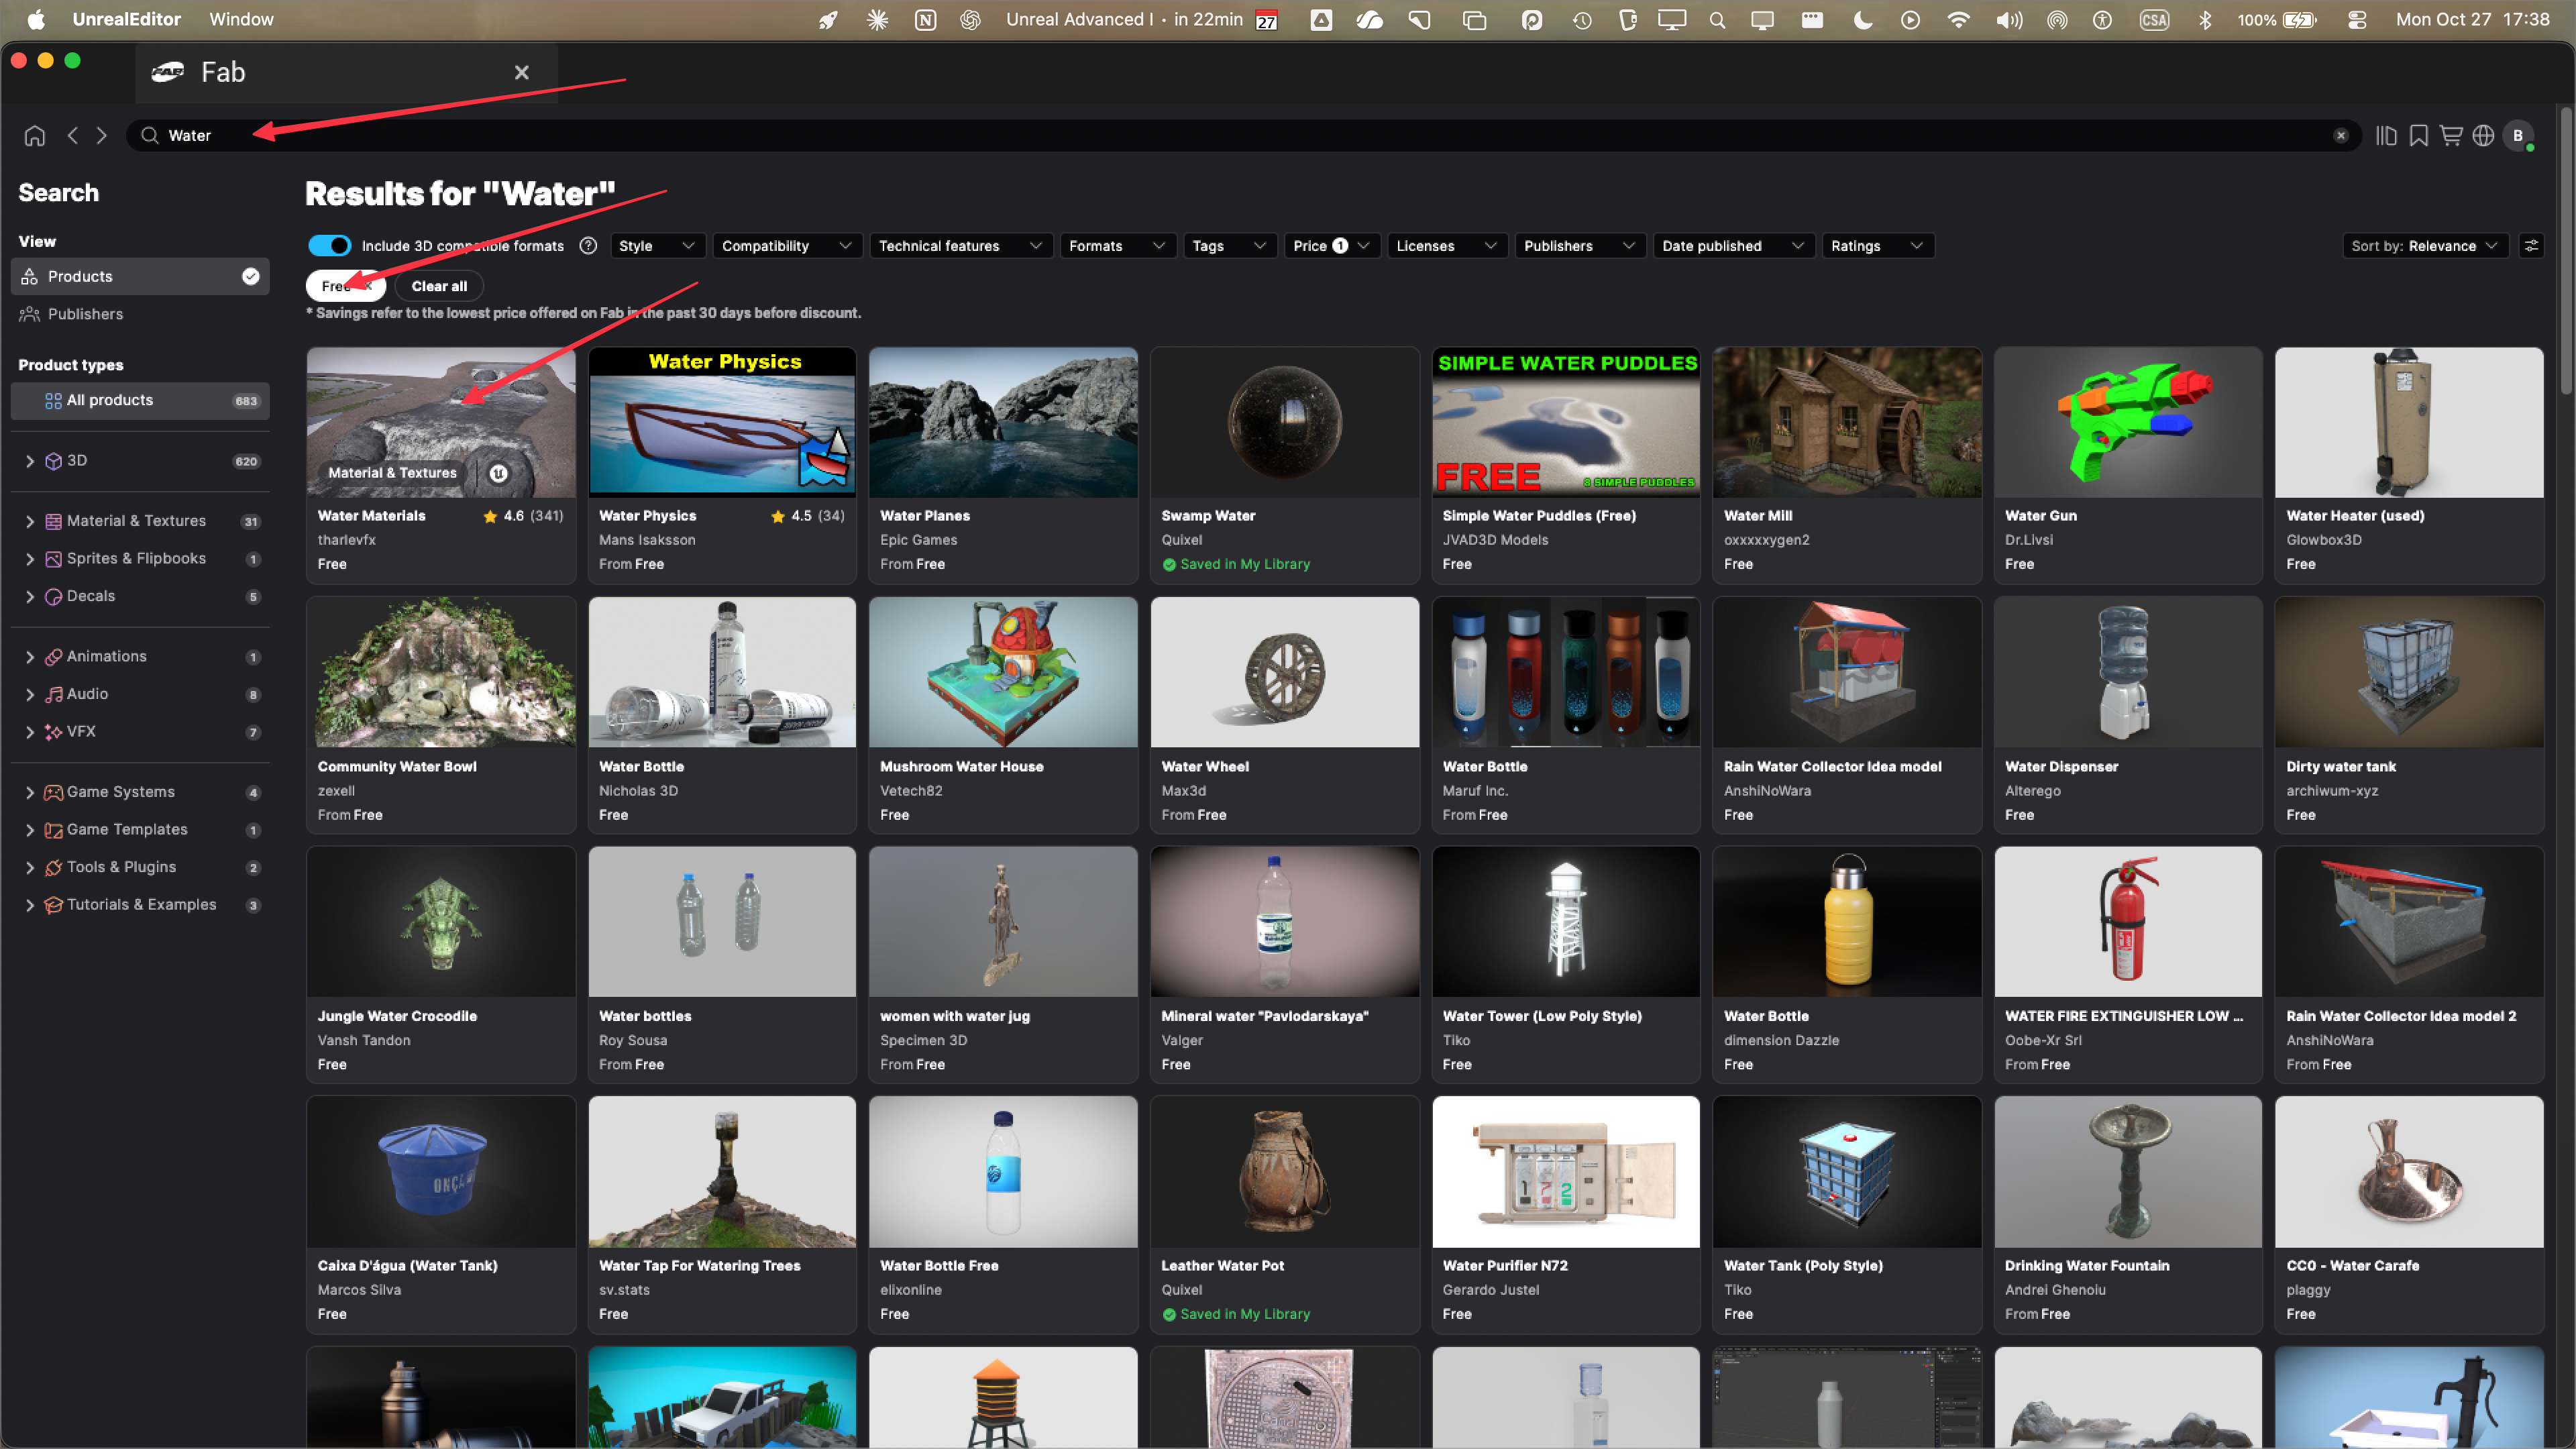
Task: Change the Sort by Relevance dropdown
Action: (x=2425, y=245)
